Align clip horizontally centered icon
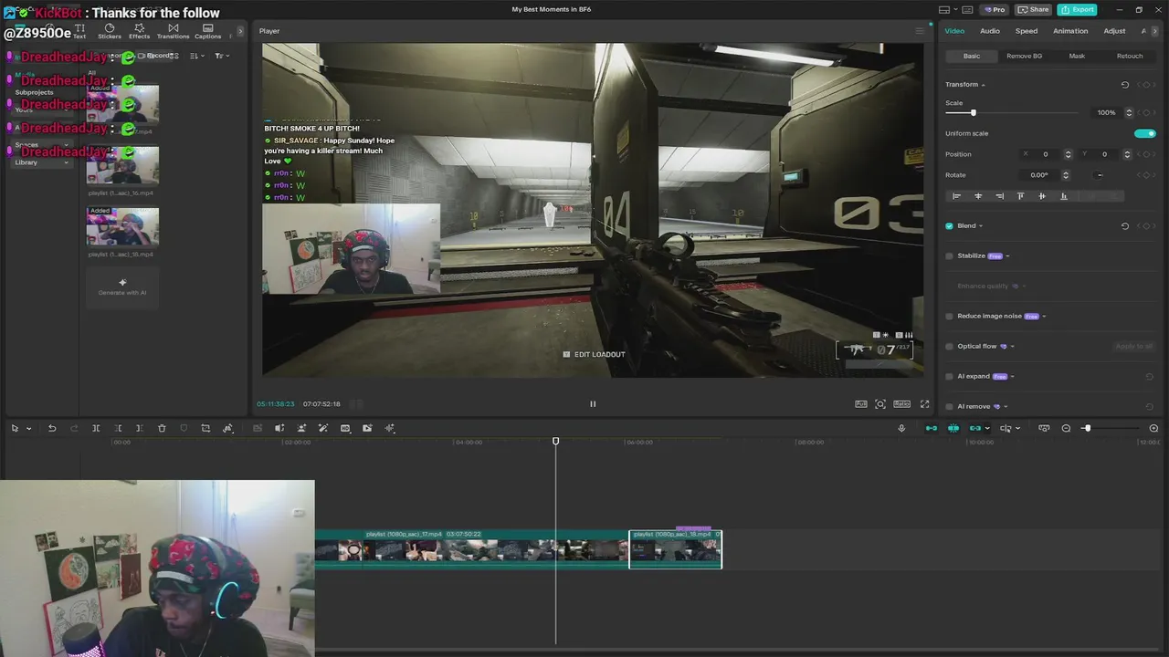The image size is (1169, 657). [x=978, y=196]
